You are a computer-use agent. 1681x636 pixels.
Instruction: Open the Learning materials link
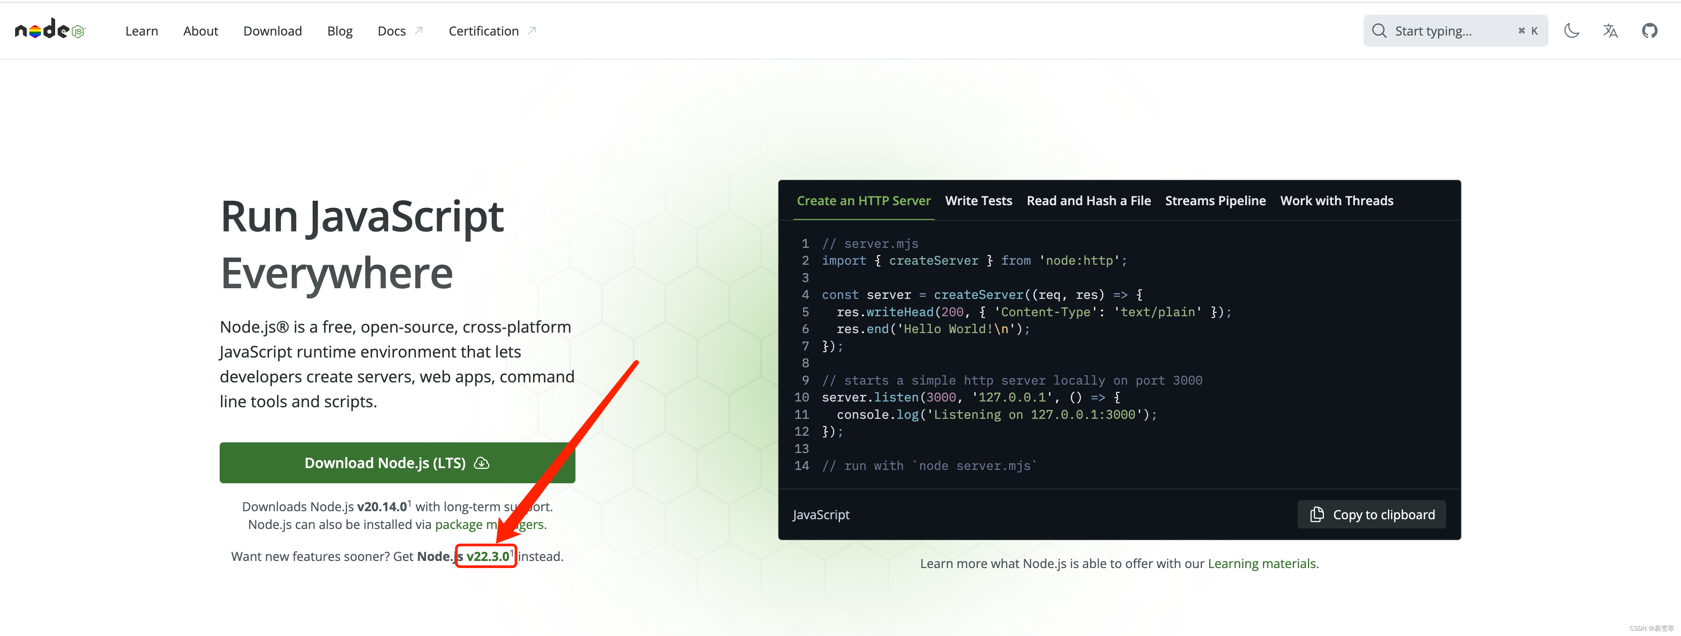[x=1261, y=563]
